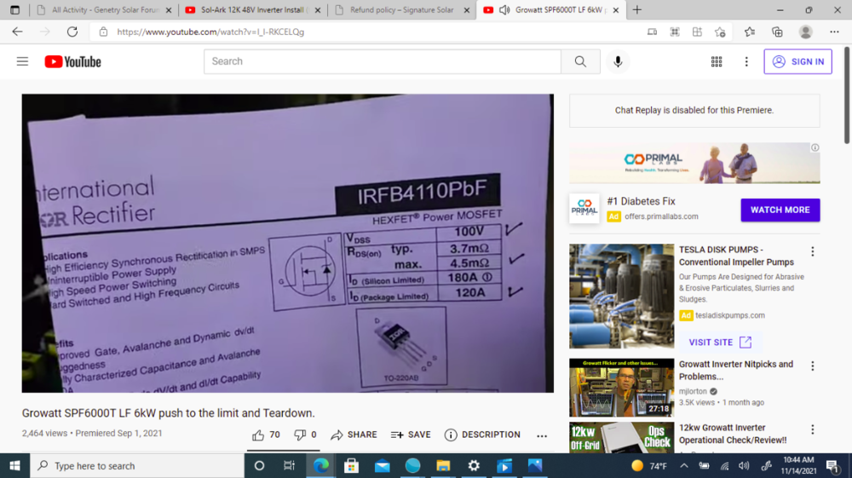Open options for 12kw Growatt Inverter video
Image resolution: width=852 pixels, height=478 pixels.
pos(812,429)
